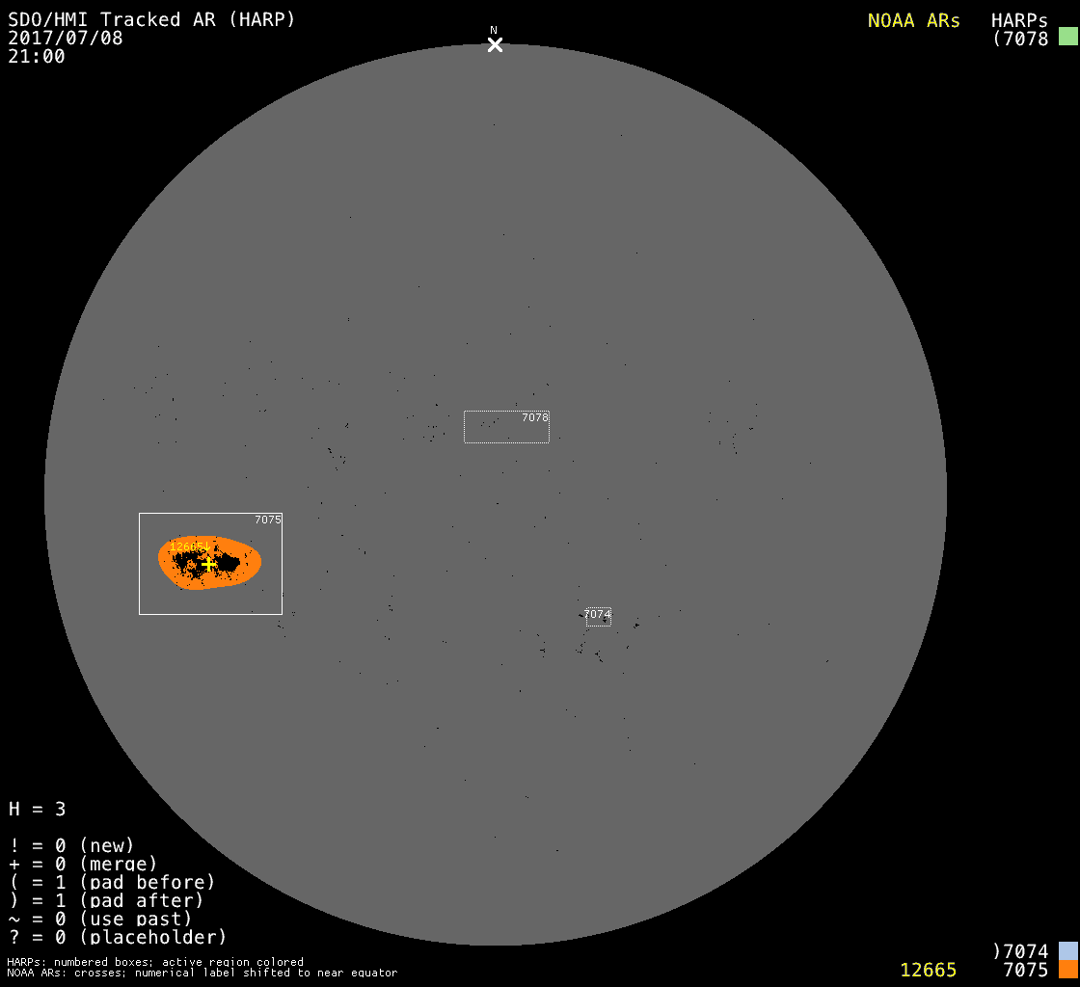The height and width of the screenshot is (987, 1080).
Task: Click the 21:00 time stamp
Action: pos(37,56)
